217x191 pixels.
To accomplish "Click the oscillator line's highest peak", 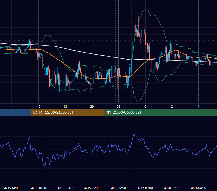I will click(134, 134).
